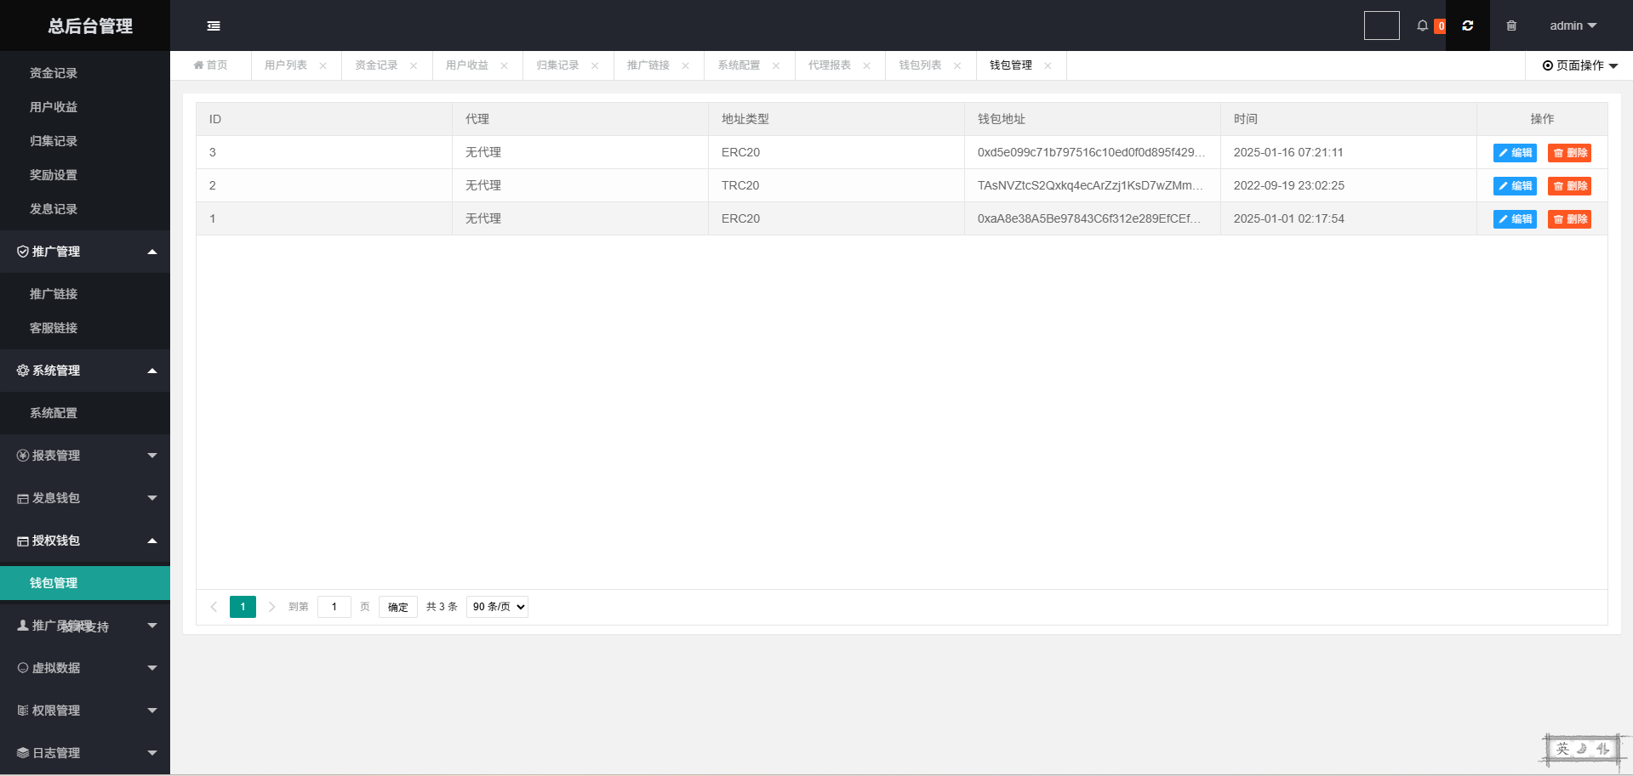1633x776 pixels.
Task: Expand the 日志管理 sidebar group
Action: pos(85,753)
